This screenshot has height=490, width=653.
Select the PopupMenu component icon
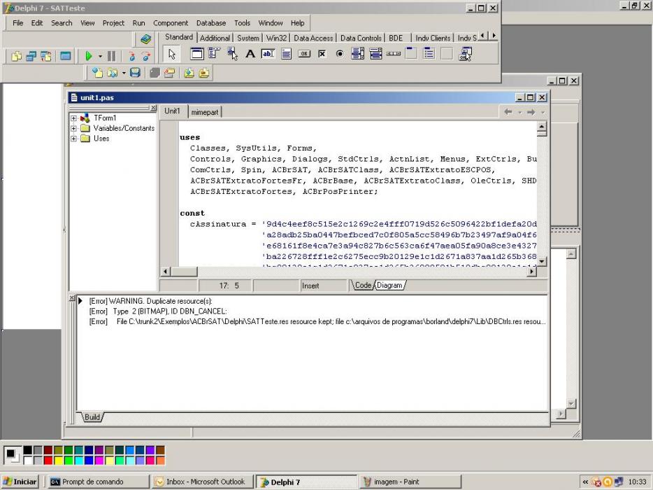(x=232, y=53)
